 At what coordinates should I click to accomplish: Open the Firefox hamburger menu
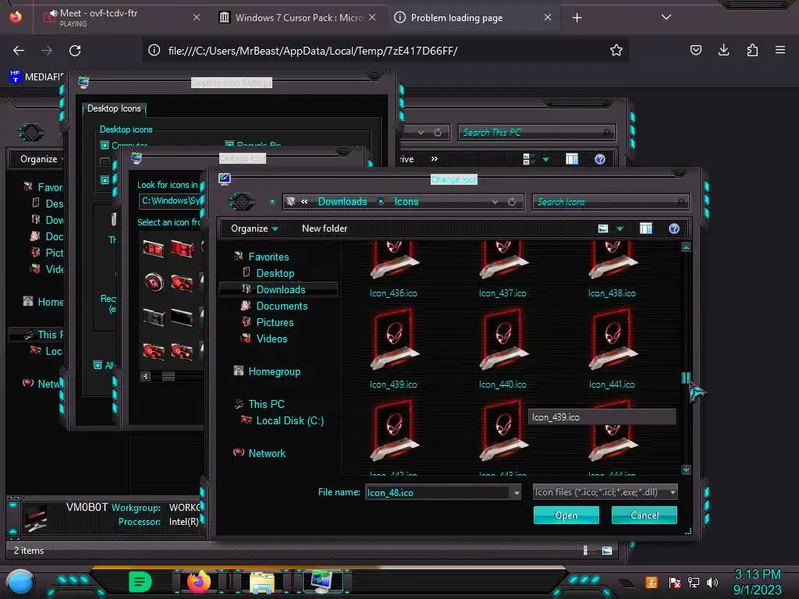[x=780, y=50]
